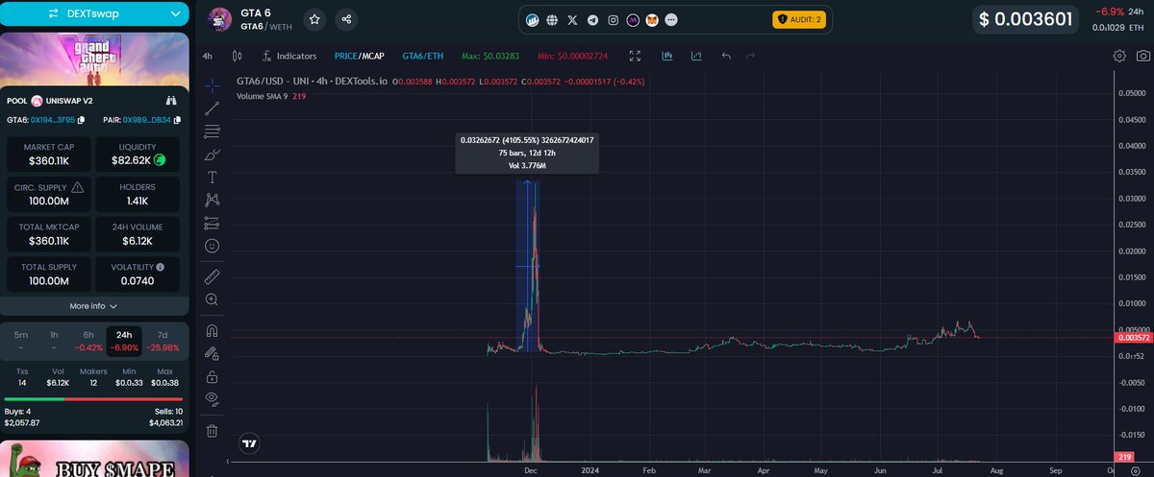1154x477 pixels.
Task: Click the binoculars icon in pool panel
Action: tap(172, 100)
